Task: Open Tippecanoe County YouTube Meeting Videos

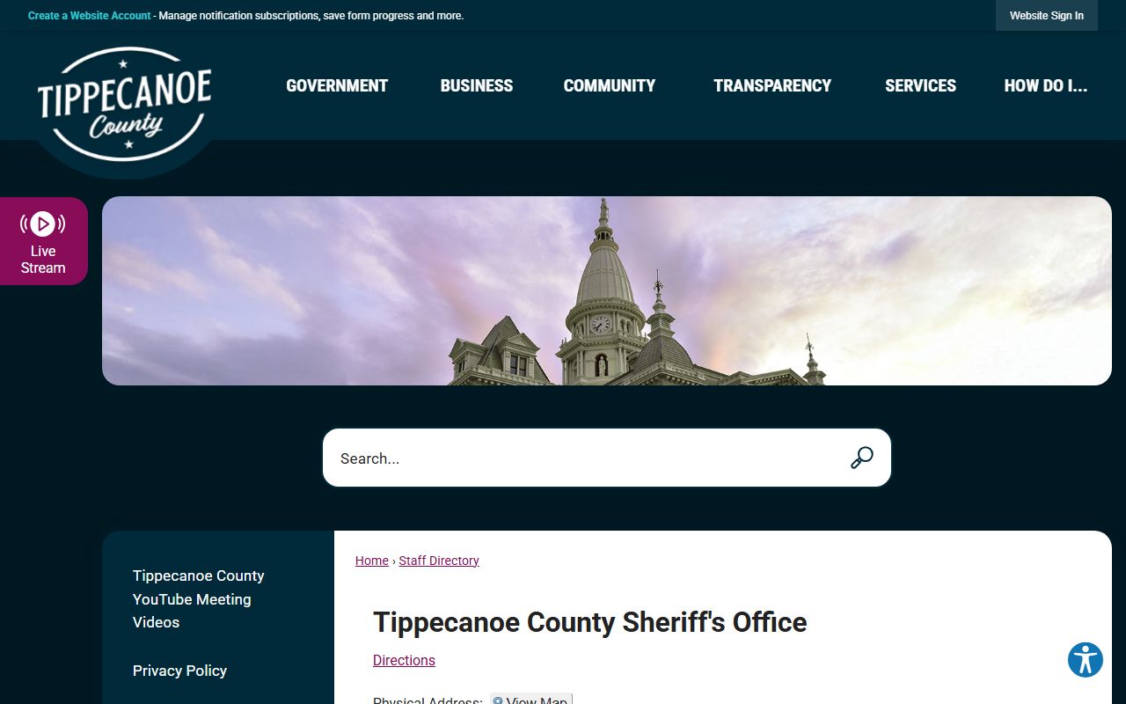Action: click(199, 598)
